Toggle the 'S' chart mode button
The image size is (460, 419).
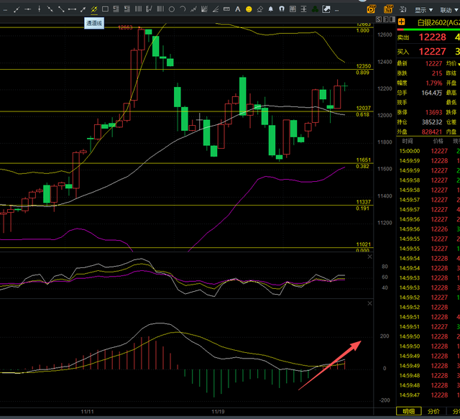coord(379,19)
